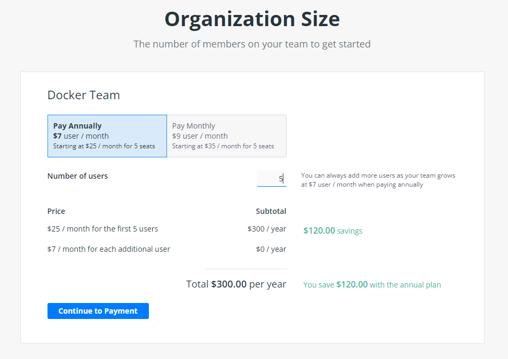Click 'You save $120.00 with the annual plan'

372,285
